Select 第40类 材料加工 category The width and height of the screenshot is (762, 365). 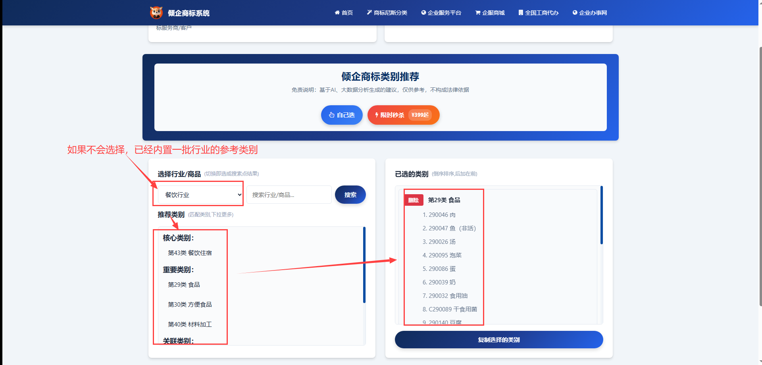coord(190,324)
